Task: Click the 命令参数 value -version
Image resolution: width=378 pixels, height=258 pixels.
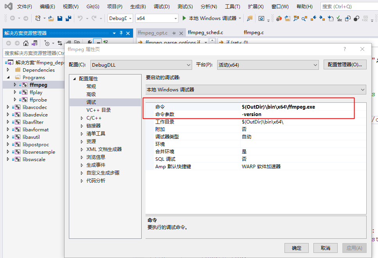Action: coord(252,114)
